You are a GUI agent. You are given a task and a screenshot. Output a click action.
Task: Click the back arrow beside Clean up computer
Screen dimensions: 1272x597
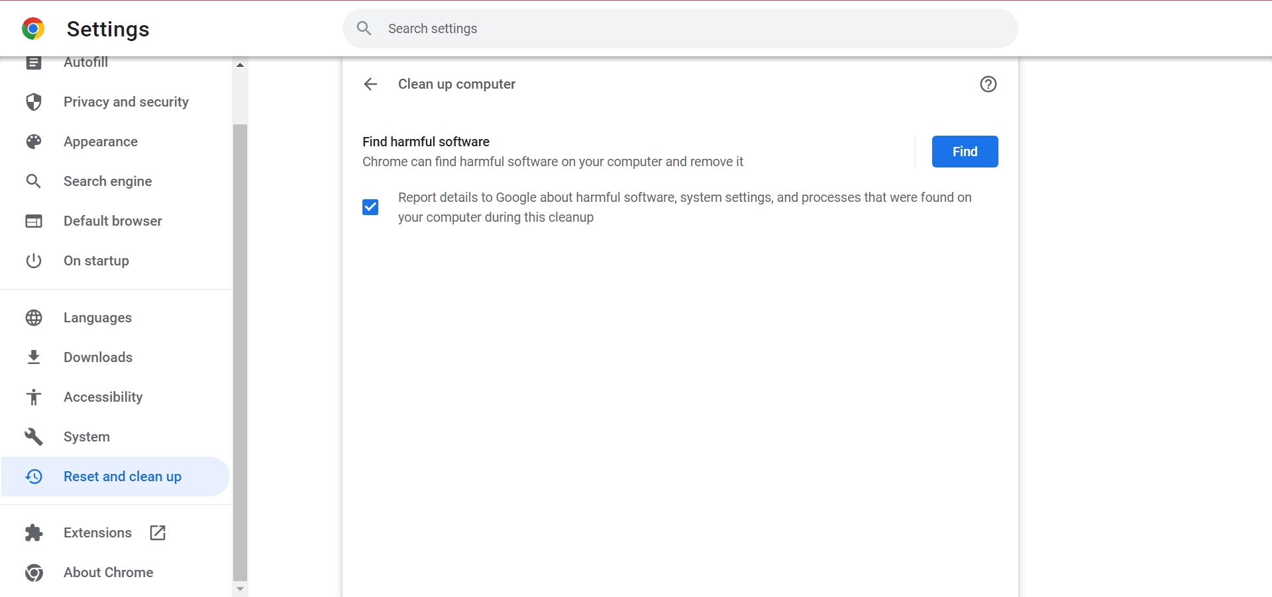[x=370, y=84]
